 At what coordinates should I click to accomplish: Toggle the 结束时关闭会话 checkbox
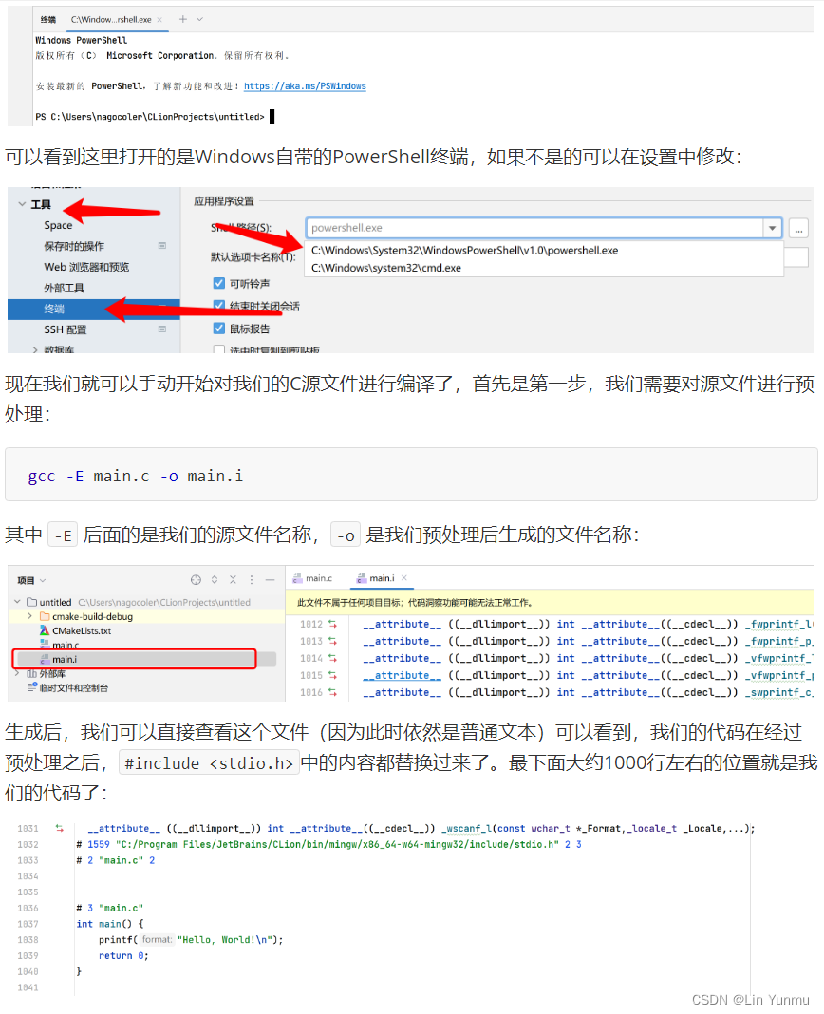coord(219,305)
